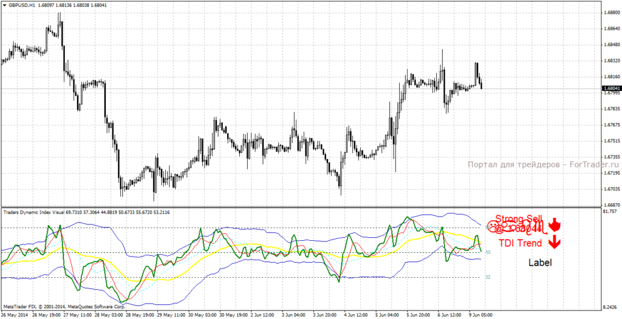Click the black 'Label' text object

pos(539,263)
